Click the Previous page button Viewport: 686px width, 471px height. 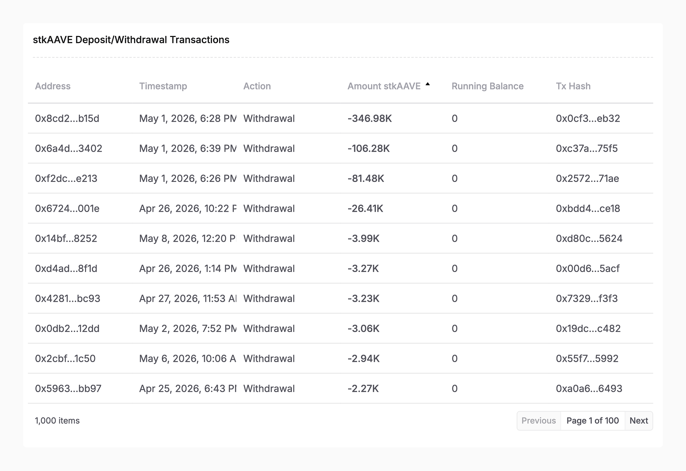point(539,421)
